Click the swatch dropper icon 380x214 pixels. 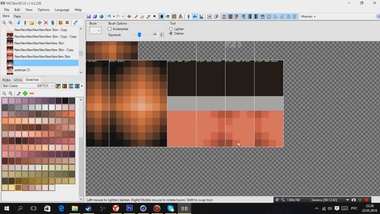tap(18, 93)
